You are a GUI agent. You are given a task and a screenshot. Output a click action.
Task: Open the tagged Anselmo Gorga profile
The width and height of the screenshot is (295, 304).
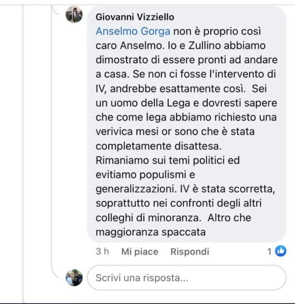[133, 31]
